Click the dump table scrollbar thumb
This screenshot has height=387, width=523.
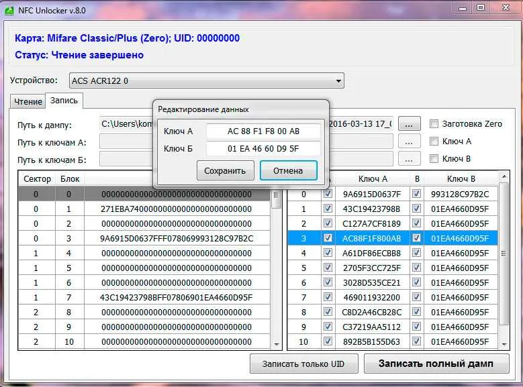[x=276, y=199]
